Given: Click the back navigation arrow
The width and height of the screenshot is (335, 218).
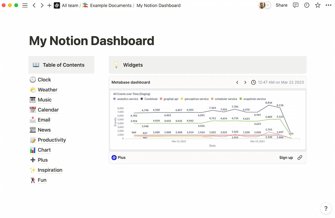Looking at the screenshot, I should tap(34, 5).
